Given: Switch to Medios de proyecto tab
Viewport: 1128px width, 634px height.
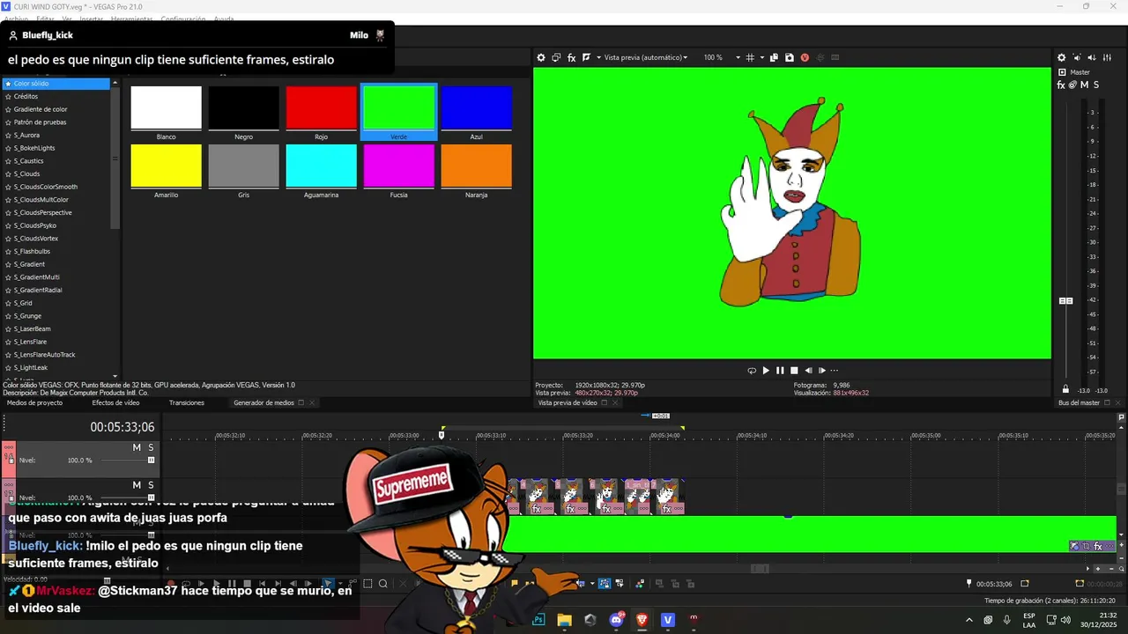Looking at the screenshot, I should tap(34, 402).
